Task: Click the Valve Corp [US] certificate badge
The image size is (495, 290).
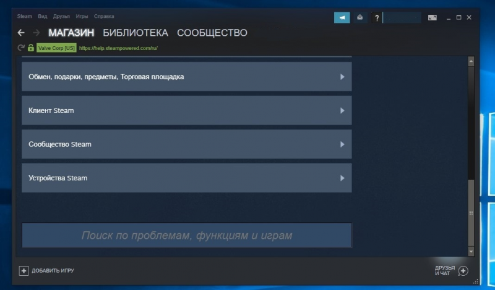Action: [56, 48]
